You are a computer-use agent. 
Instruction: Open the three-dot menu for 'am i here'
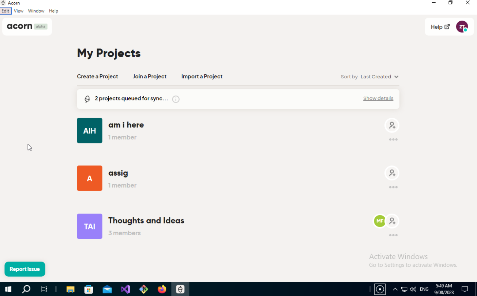click(393, 139)
